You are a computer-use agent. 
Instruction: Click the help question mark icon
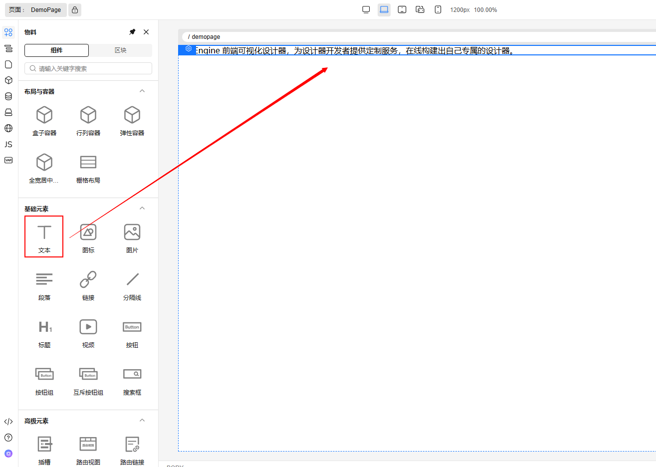pos(8,438)
